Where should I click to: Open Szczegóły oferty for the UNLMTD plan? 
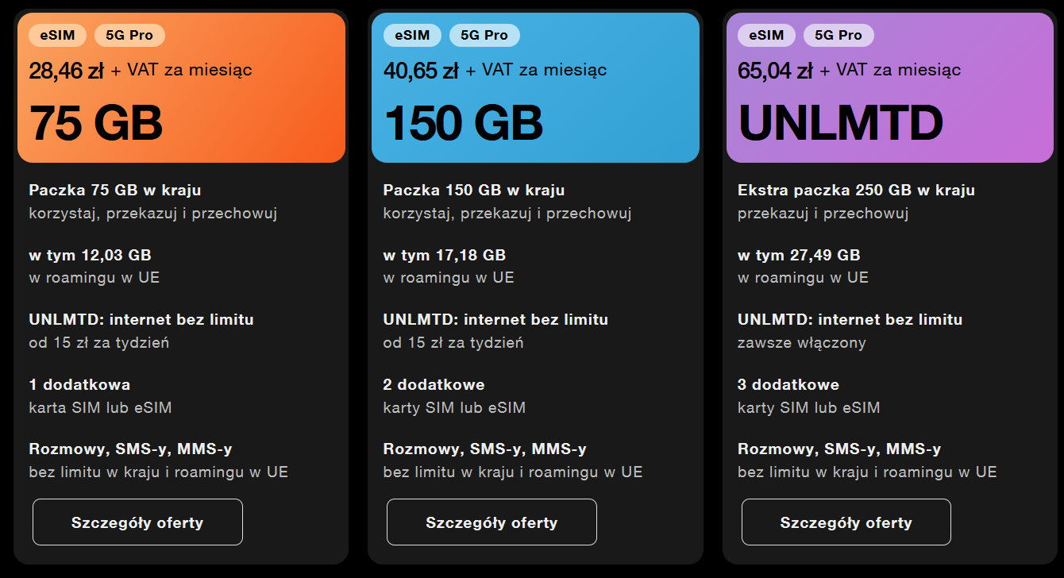846,522
